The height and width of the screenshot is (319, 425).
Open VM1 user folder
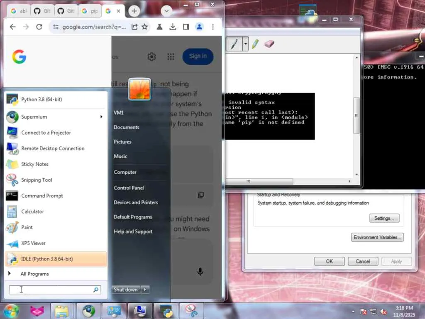118,113
